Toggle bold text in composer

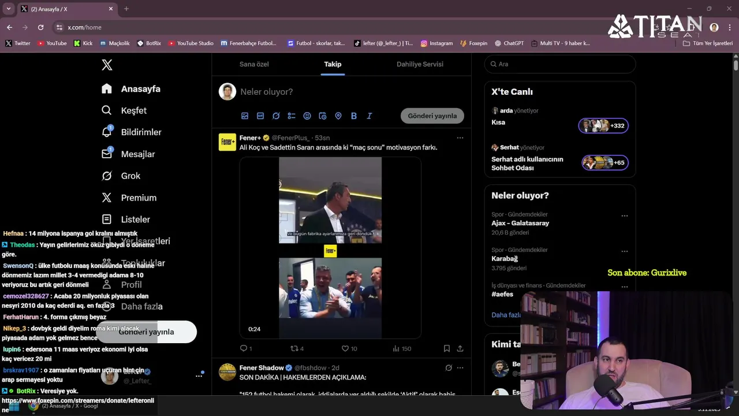[354, 116]
